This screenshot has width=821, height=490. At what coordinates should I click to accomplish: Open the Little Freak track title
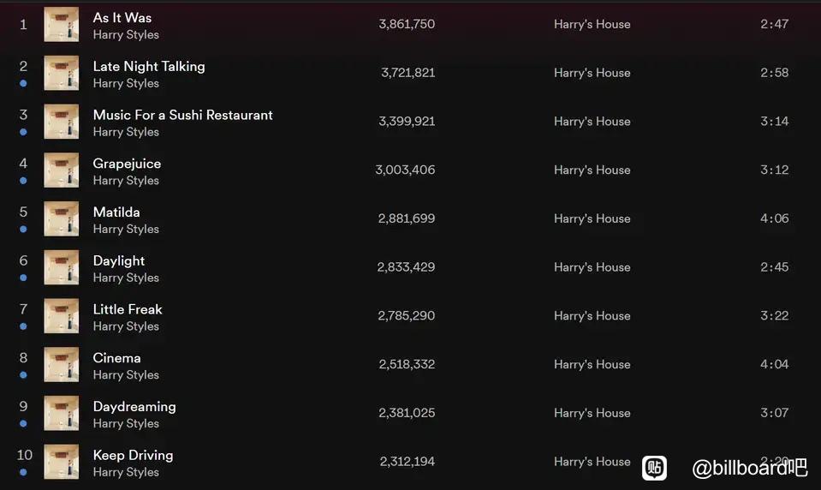point(128,309)
